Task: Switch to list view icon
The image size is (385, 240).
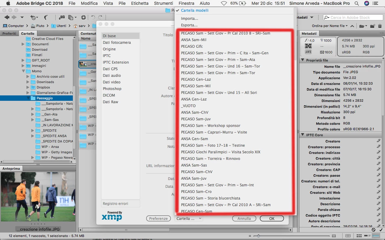Action: coord(376,236)
